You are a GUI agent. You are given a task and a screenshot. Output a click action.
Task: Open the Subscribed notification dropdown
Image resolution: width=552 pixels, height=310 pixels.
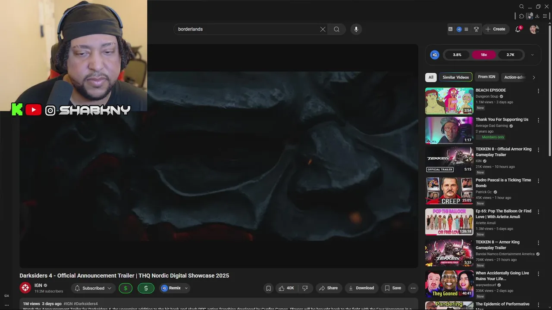coord(93,288)
